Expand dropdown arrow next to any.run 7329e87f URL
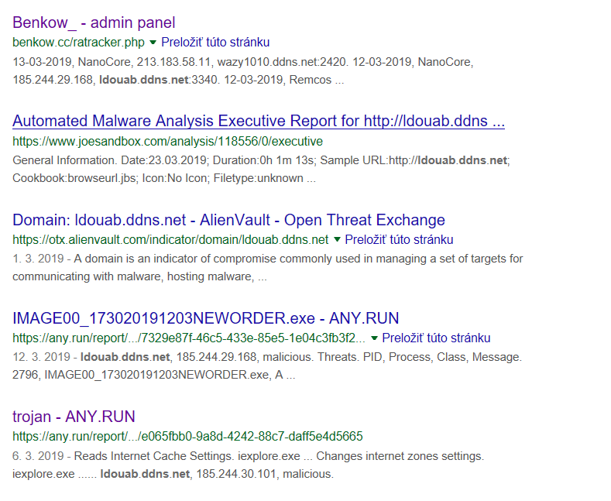Viewport: 611px width, 501px height. (374, 338)
